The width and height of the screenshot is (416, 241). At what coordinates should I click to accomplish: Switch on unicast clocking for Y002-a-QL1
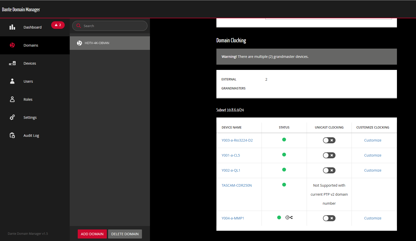[x=329, y=170]
